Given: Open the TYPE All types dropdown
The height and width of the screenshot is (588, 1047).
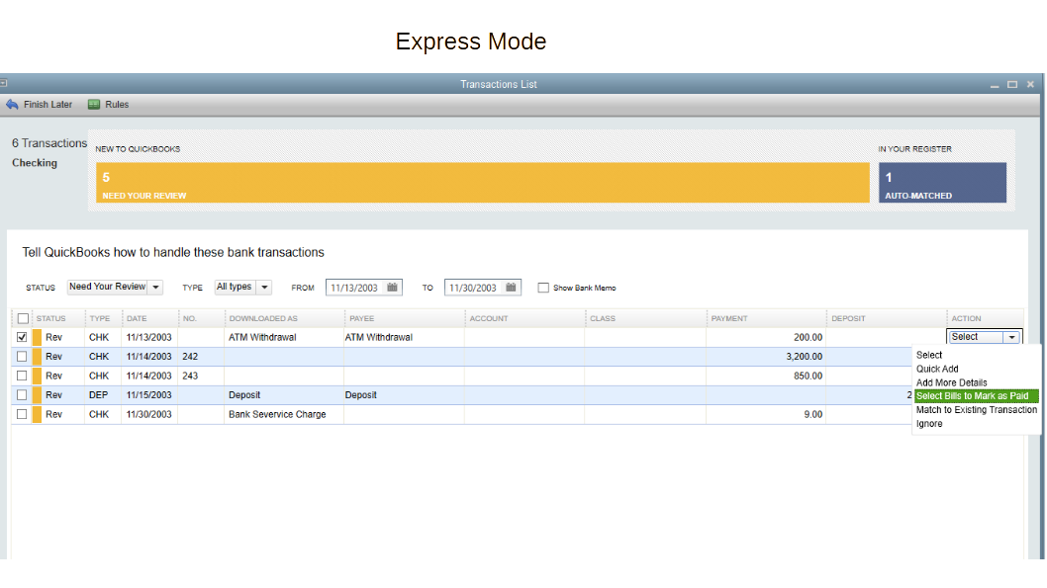Looking at the screenshot, I should pos(262,286).
